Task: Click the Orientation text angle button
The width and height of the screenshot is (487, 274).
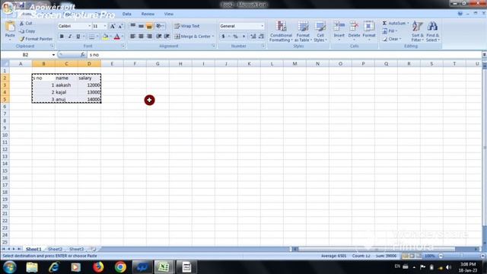Action: [x=159, y=26]
